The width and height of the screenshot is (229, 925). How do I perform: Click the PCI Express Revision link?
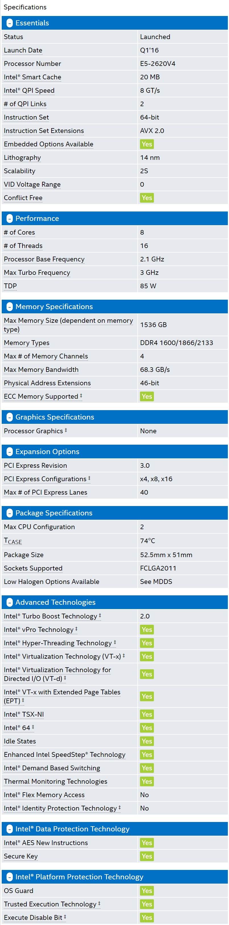pos(36,466)
